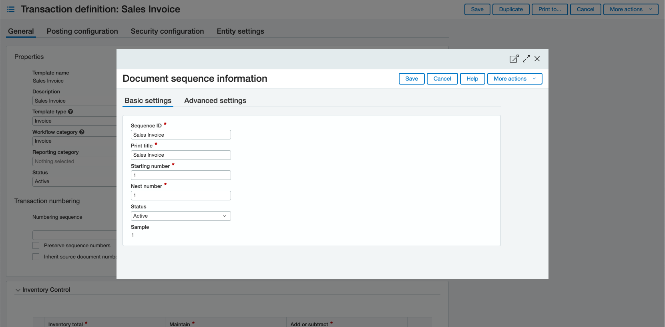Image resolution: width=665 pixels, height=327 pixels.
Task: Save the Sales Invoice transaction definition
Action: pyautogui.click(x=477, y=9)
